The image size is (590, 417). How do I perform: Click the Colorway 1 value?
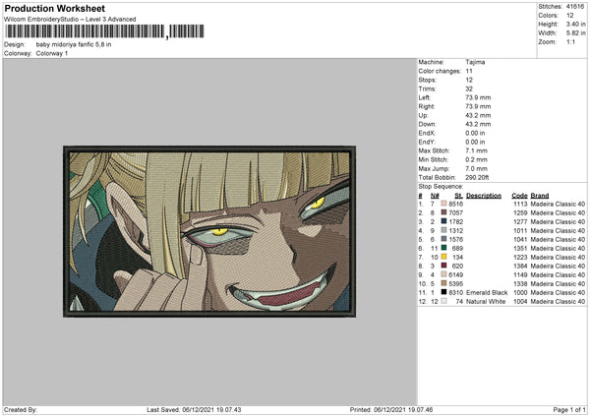52,53
